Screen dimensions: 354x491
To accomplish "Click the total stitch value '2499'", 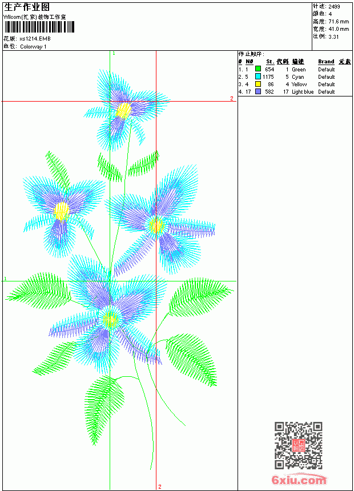I will coord(334,7).
